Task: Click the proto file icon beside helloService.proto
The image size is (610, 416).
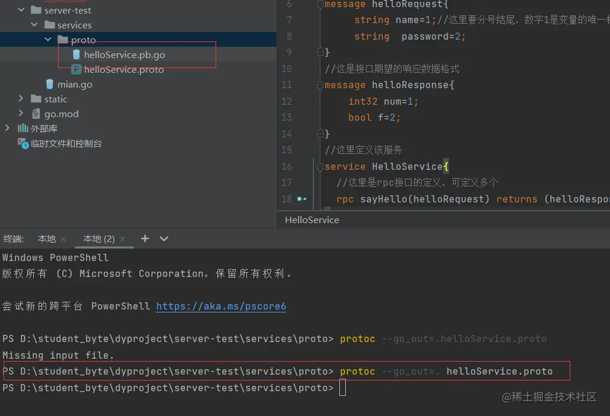Action: (76, 69)
